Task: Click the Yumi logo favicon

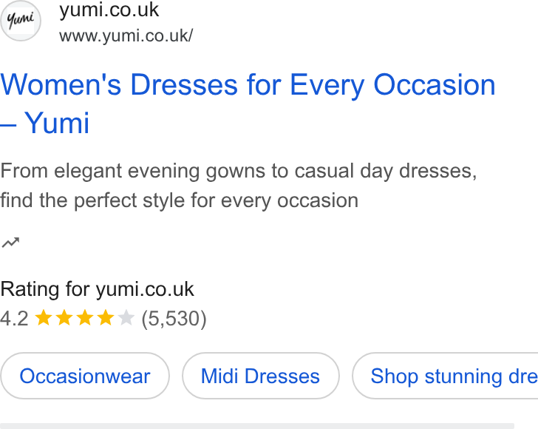Action: (21, 21)
